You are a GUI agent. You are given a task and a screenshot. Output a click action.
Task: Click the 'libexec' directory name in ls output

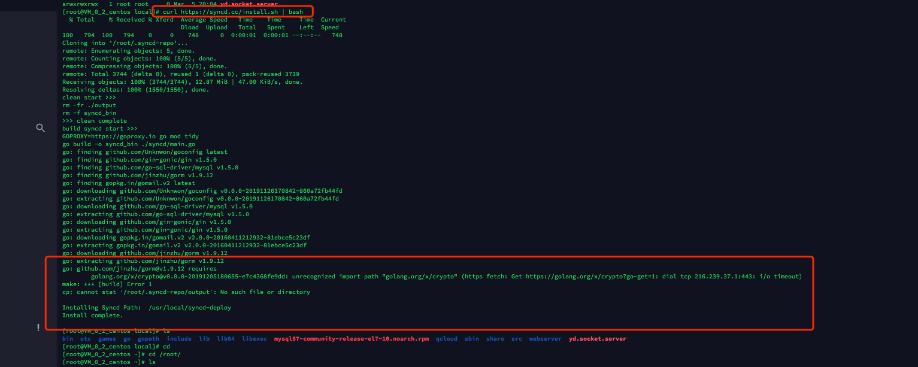(x=255, y=339)
